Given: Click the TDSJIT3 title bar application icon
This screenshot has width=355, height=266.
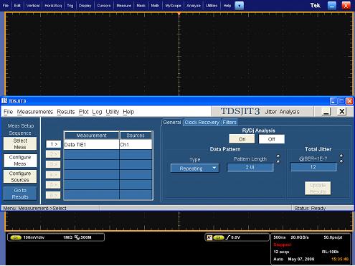Looking at the screenshot, I should pos(4,101).
